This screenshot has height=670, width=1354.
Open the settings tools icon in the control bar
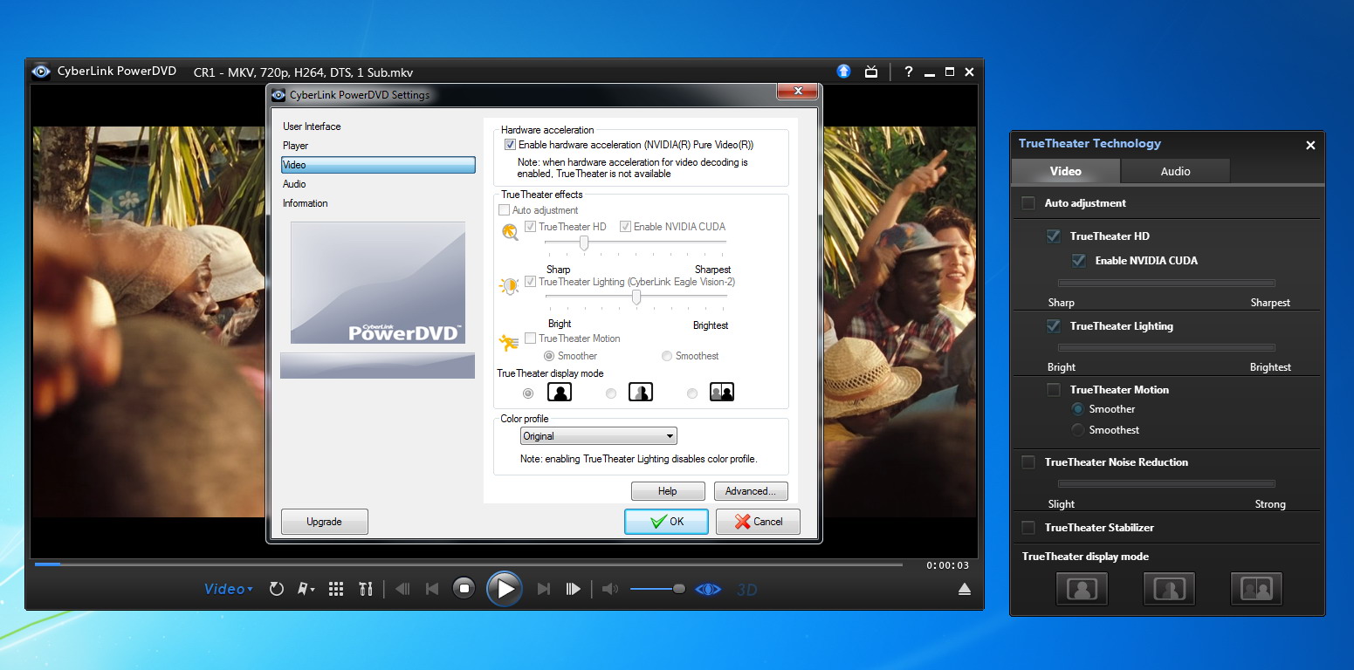point(366,589)
